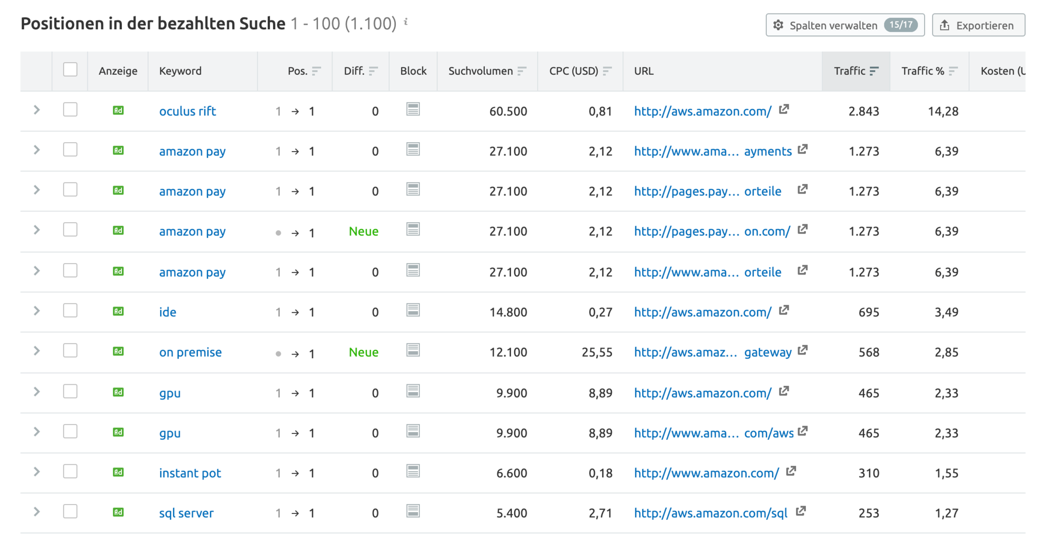The width and height of the screenshot is (1046, 537).
Task: Sort by Diff. column sort icon
Action: (x=373, y=71)
